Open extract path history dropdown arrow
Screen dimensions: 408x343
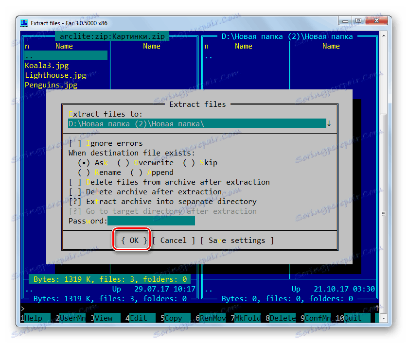[x=329, y=123]
